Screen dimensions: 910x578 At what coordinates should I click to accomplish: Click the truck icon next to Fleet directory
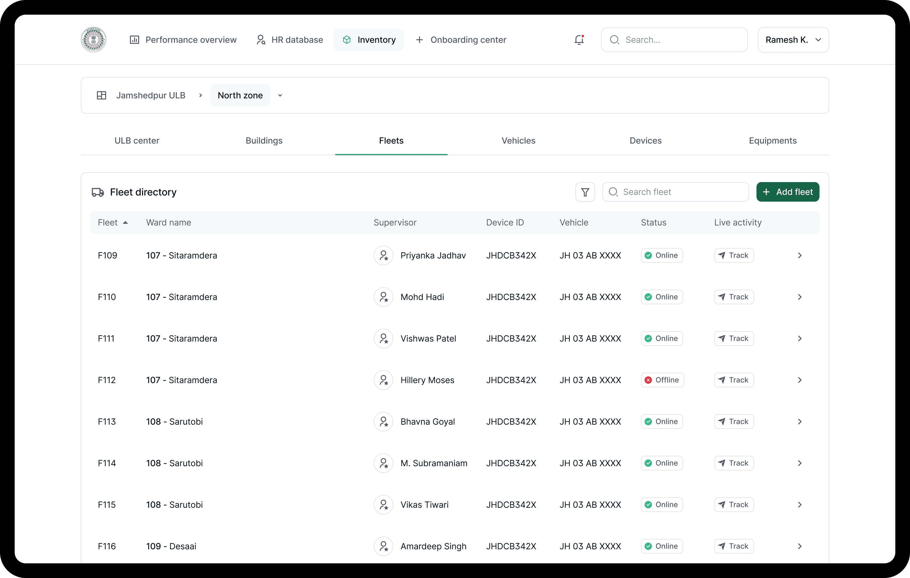click(98, 192)
